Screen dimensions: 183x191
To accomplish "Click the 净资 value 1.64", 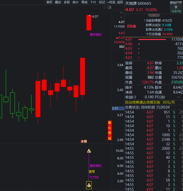I will click(x=150, y=92).
